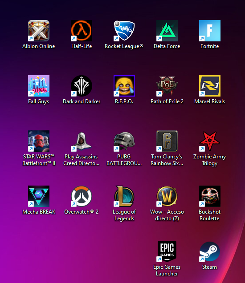Click the "Path of Exile 2" label
245x283 pixels.
(x=167, y=101)
